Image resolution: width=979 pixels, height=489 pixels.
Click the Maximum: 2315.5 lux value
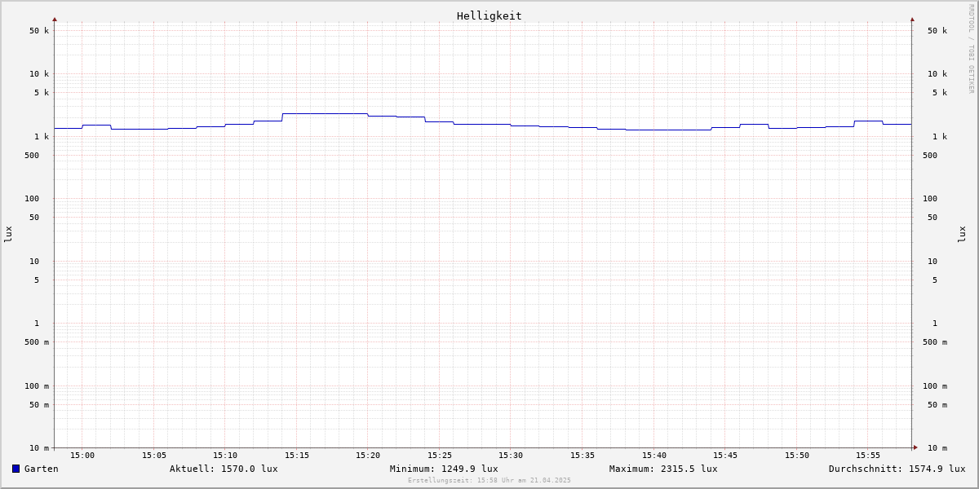tap(663, 469)
